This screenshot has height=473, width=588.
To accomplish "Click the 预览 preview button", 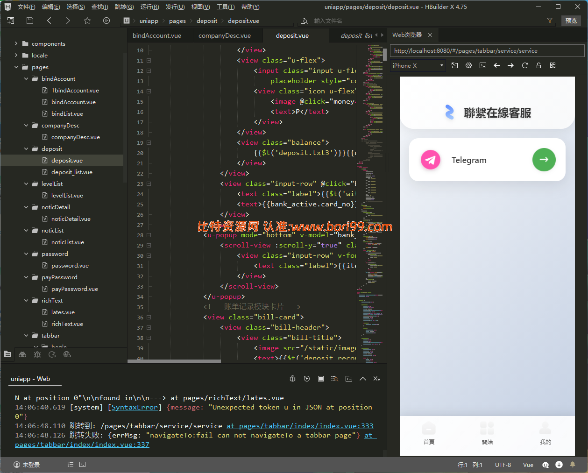I will pos(571,21).
